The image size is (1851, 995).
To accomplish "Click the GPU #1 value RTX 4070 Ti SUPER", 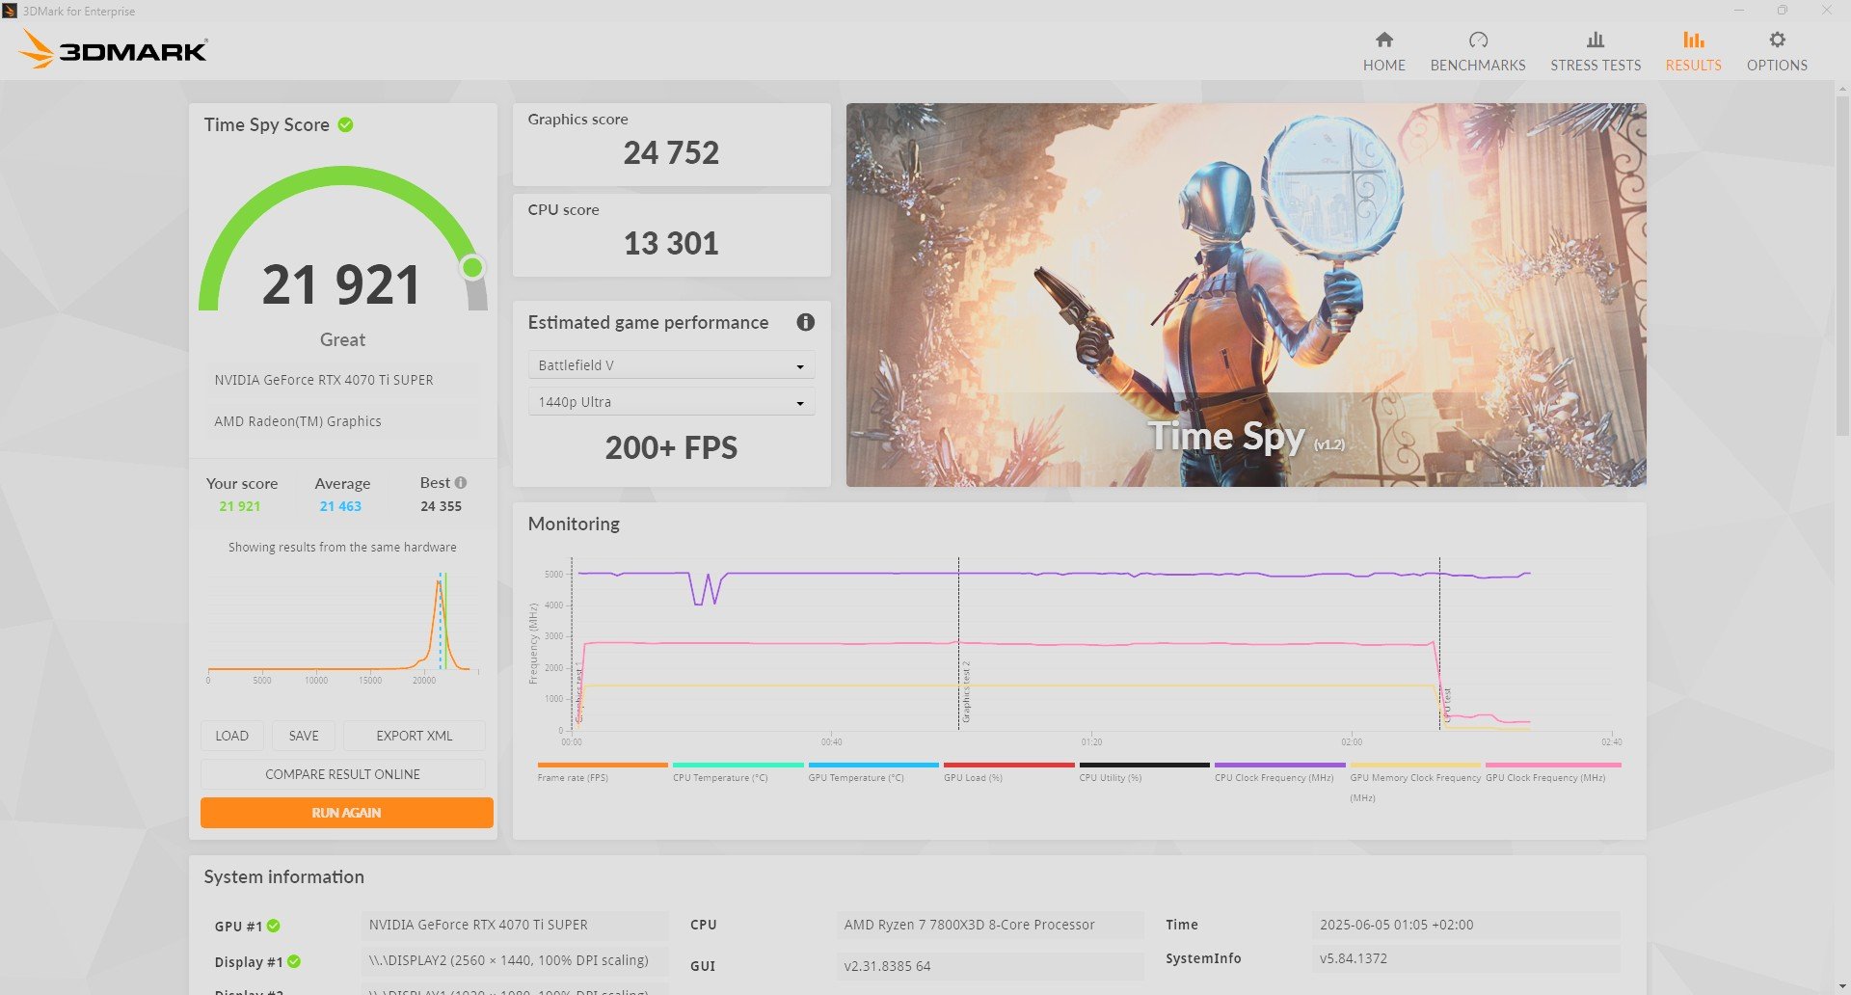I will (515, 925).
